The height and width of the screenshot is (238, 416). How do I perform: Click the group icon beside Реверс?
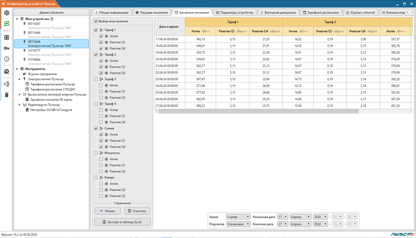pos(101,177)
